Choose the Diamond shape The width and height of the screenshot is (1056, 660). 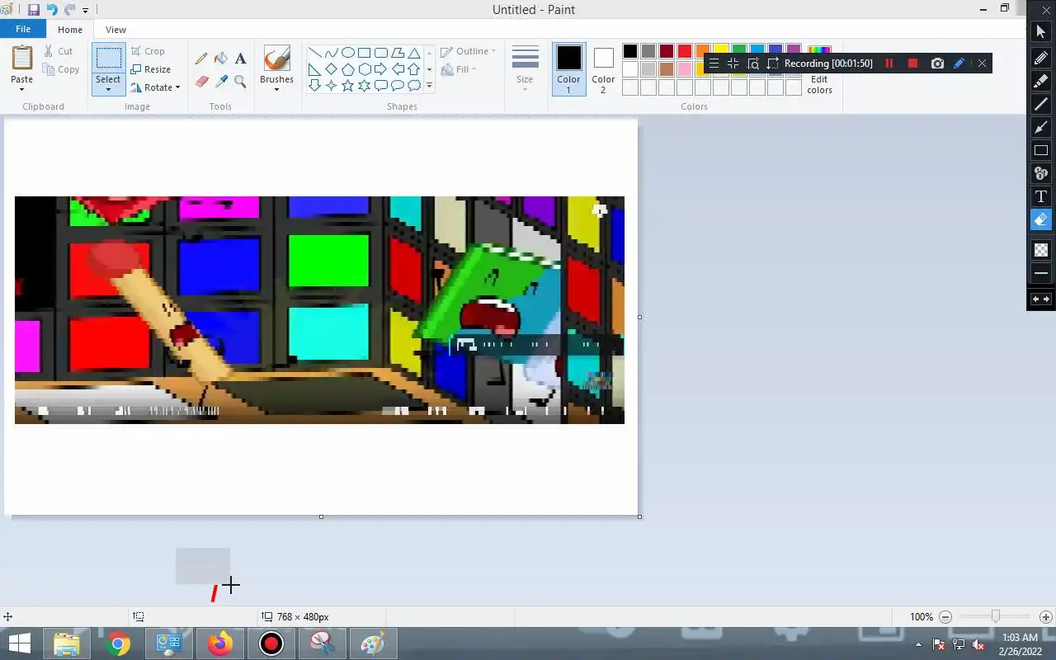(x=331, y=69)
